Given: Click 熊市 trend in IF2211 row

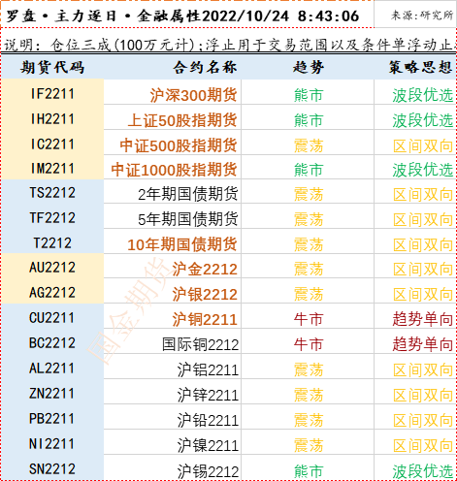Looking at the screenshot, I should [x=309, y=96].
